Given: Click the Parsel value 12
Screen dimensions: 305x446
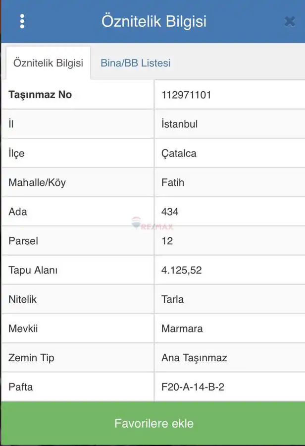Looking at the screenshot, I should click(x=167, y=241).
